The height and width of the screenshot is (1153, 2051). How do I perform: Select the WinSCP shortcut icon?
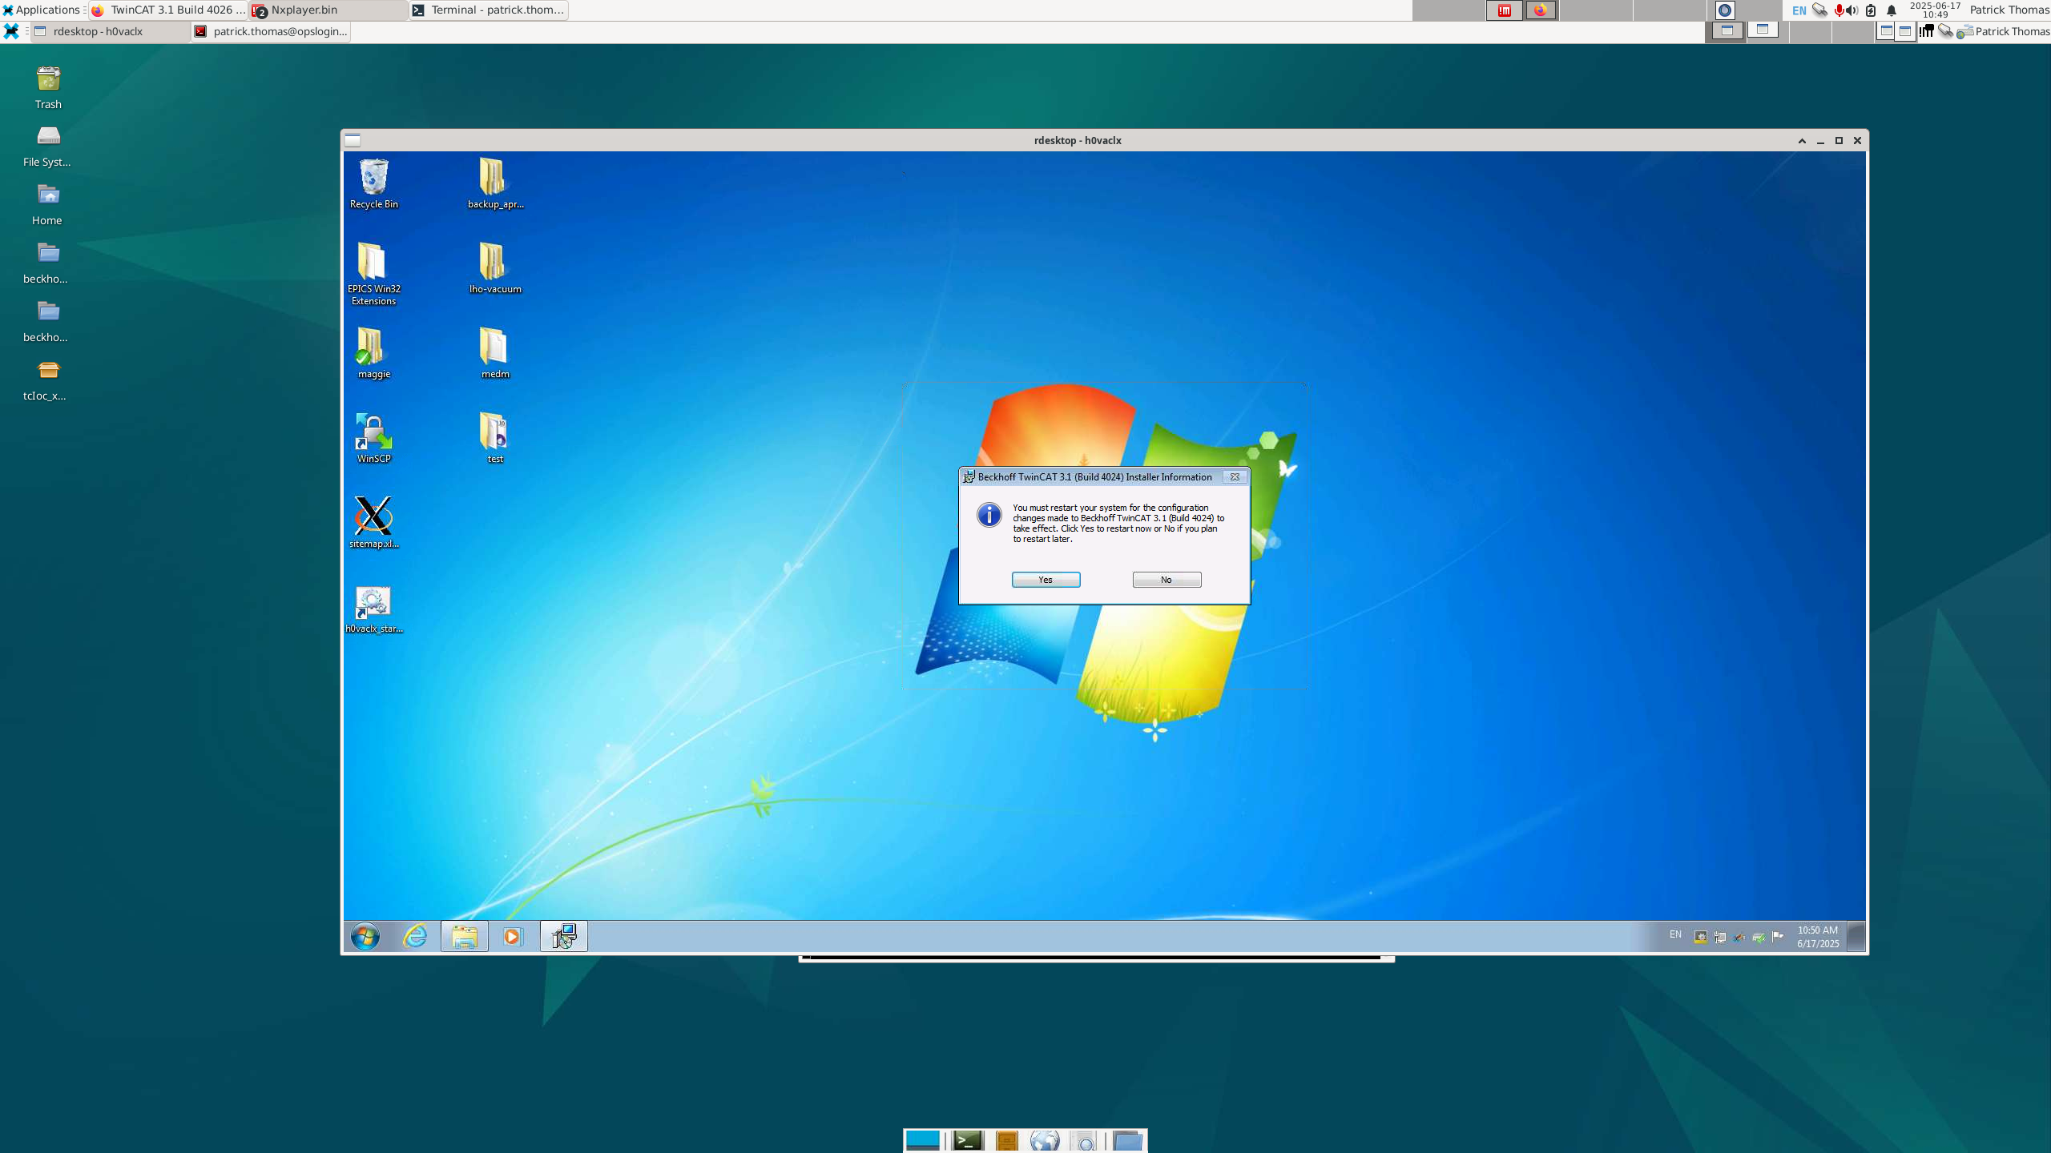pyautogui.click(x=373, y=438)
